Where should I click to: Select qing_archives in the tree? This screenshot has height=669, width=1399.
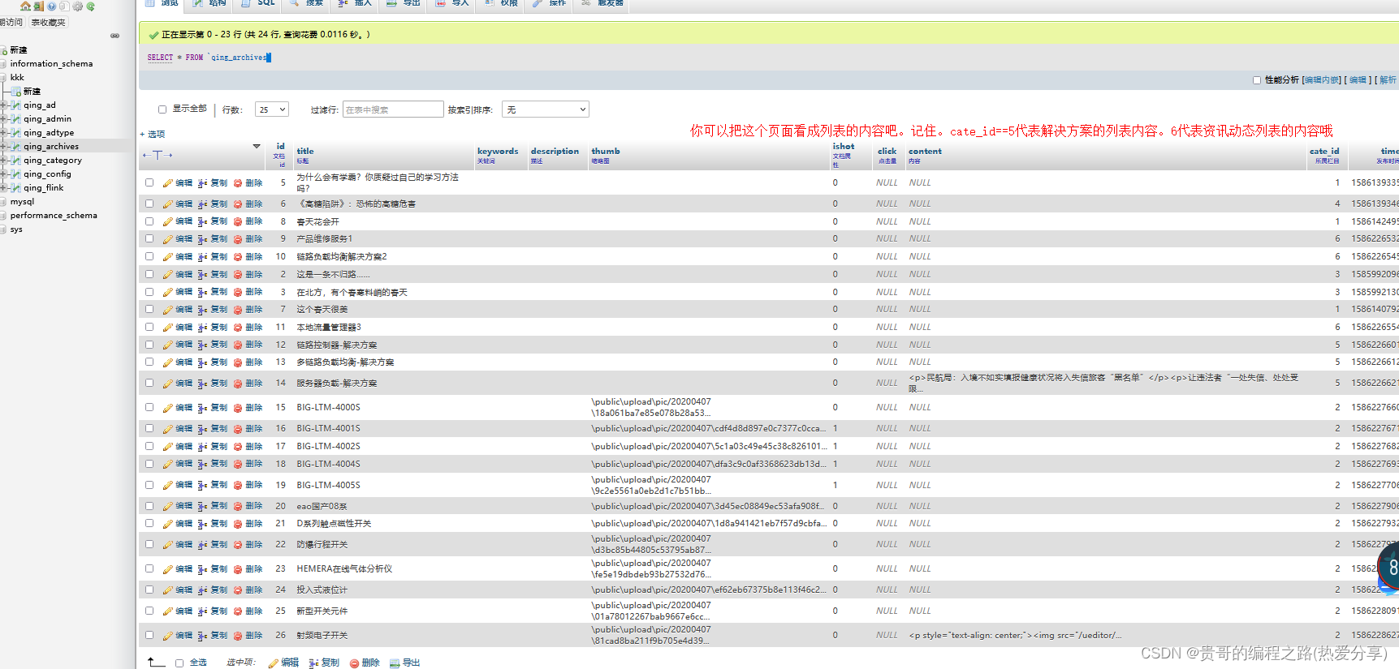coord(51,146)
